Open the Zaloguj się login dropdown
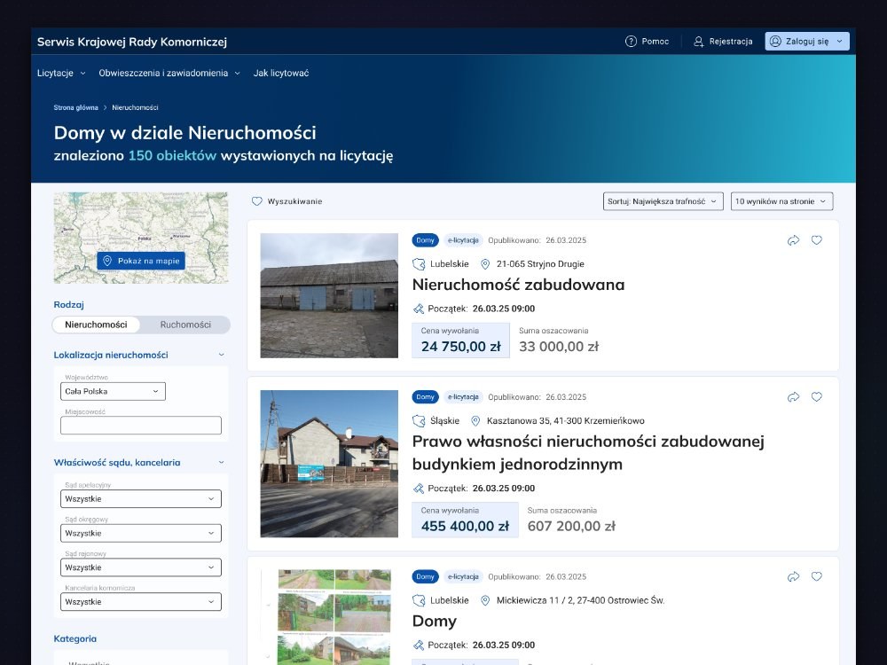The width and height of the screenshot is (887, 665). pyautogui.click(x=807, y=42)
